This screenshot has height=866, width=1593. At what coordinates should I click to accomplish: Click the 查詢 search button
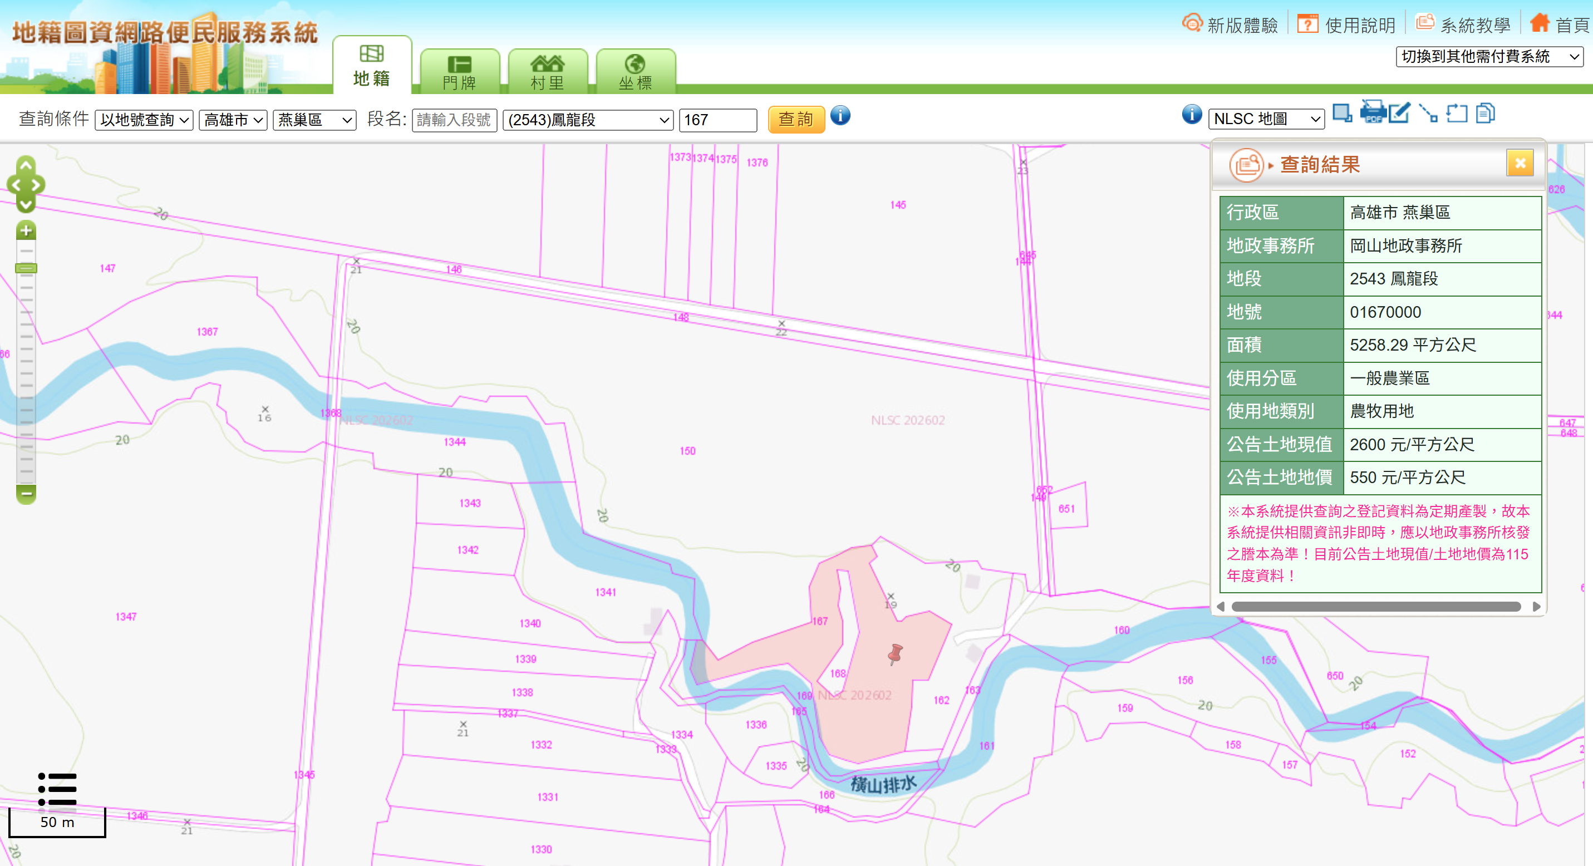point(796,119)
